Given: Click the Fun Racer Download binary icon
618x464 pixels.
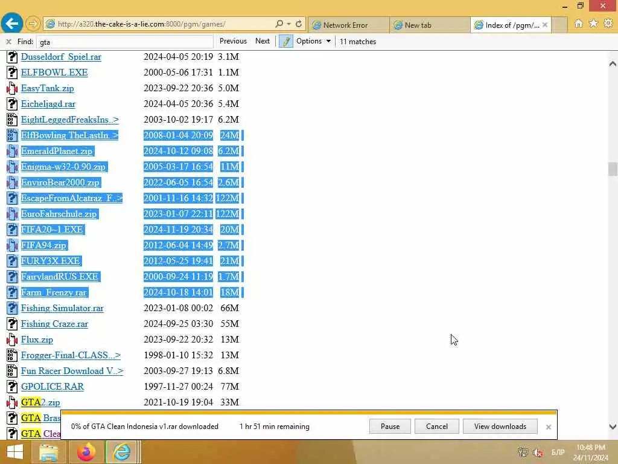Looking at the screenshot, I should 12,371.
